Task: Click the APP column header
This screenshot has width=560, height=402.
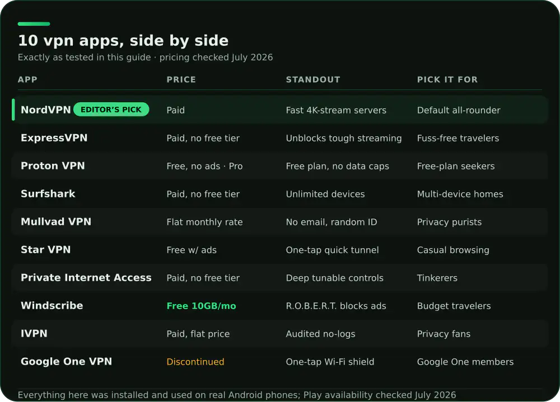Action: coord(27,79)
